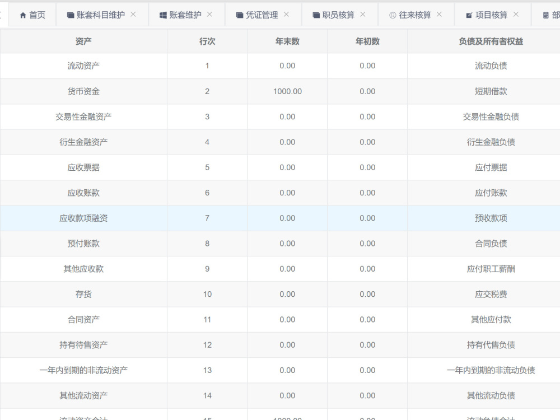Click row number 10 in 行次 column
The height and width of the screenshot is (420, 560).
point(207,295)
